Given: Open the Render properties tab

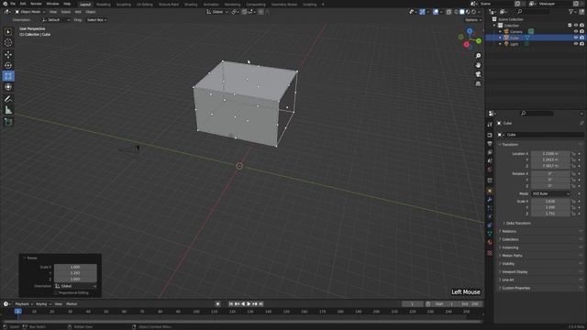Looking at the screenshot, I should pyautogui.click(x=490, y=135).
